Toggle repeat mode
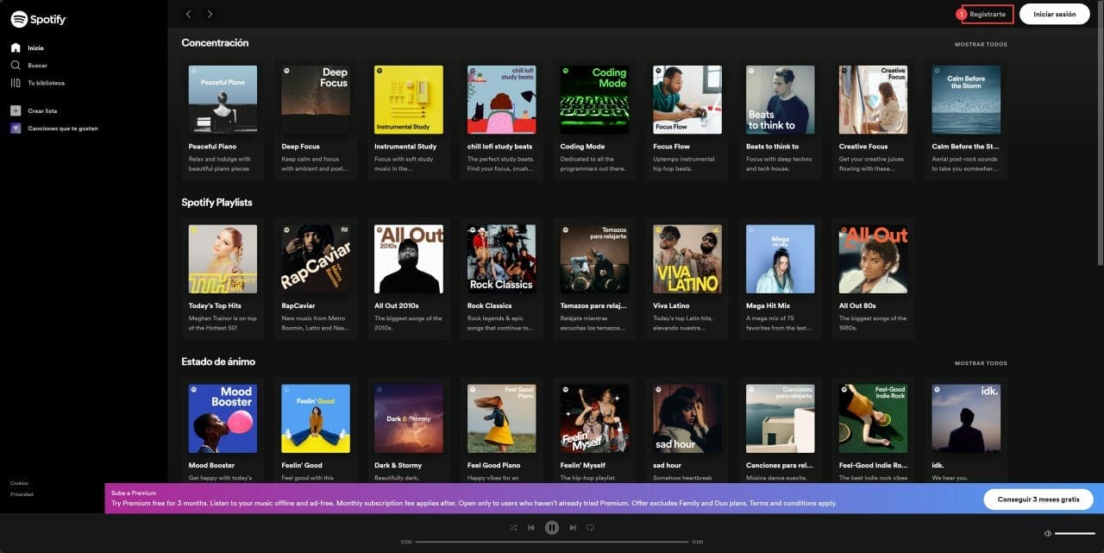 click(591, 527)
